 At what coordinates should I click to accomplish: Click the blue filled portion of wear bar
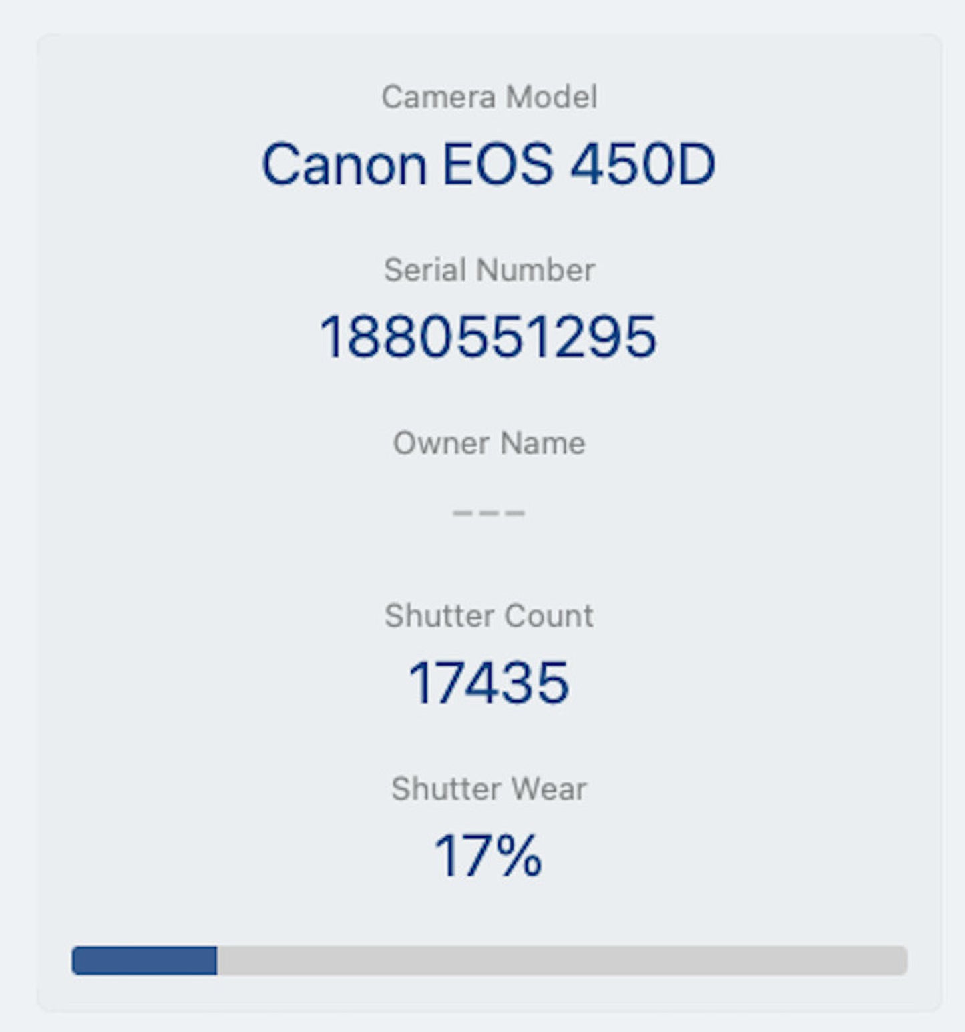144,961
